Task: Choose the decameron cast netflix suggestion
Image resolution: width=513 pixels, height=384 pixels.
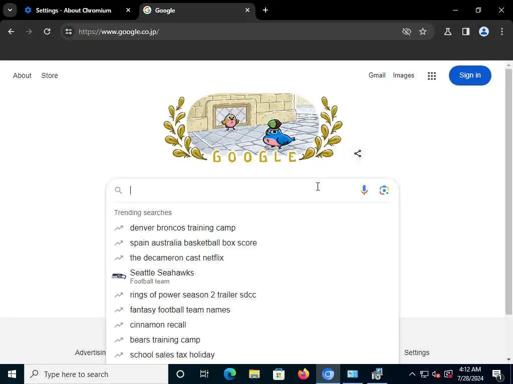Action: click(x=252, y=257)
